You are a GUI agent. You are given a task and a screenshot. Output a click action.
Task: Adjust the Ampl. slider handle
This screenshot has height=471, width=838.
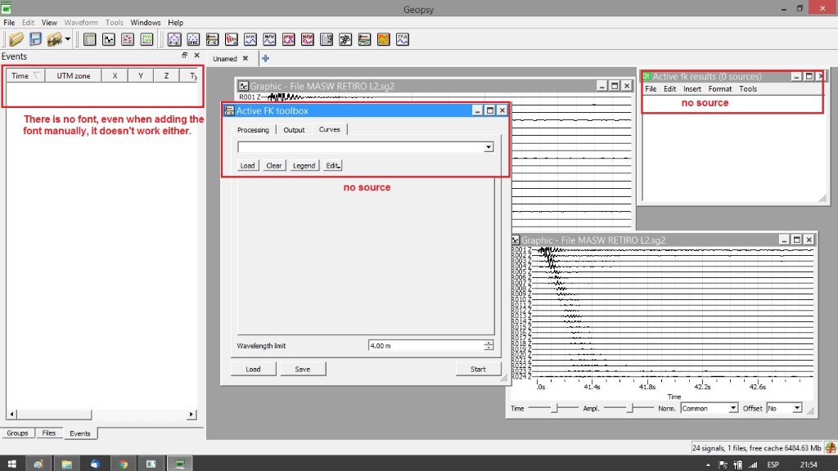[x=630, y=407]
